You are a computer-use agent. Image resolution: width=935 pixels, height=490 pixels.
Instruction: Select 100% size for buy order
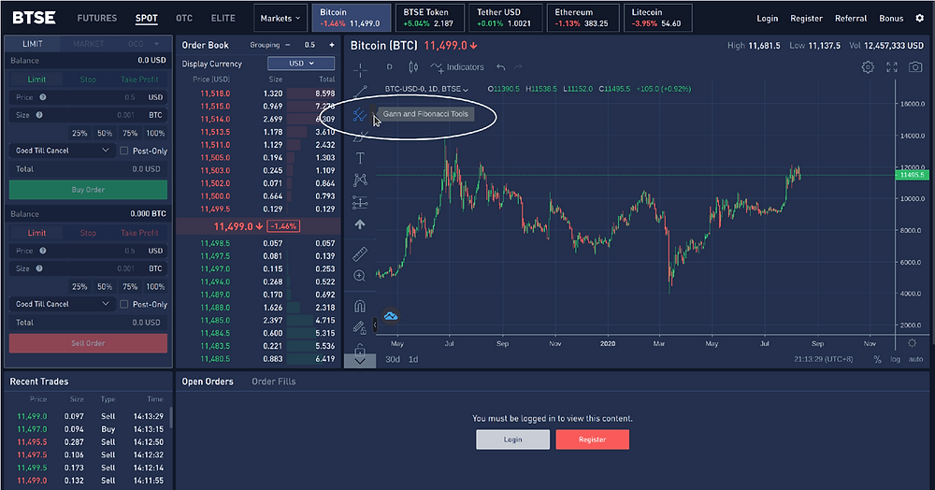click(x=155, y=133)
